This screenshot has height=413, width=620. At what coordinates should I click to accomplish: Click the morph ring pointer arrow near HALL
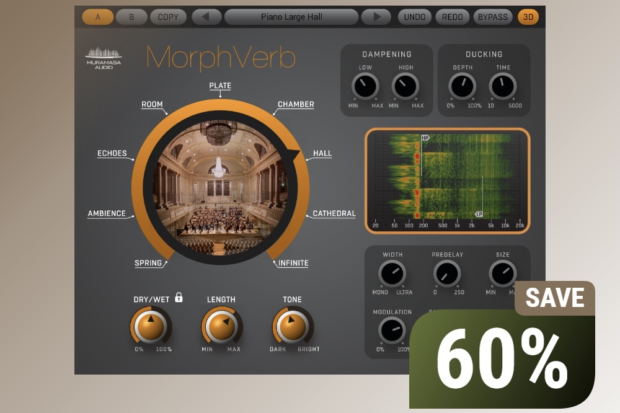[x=293, y=156]
